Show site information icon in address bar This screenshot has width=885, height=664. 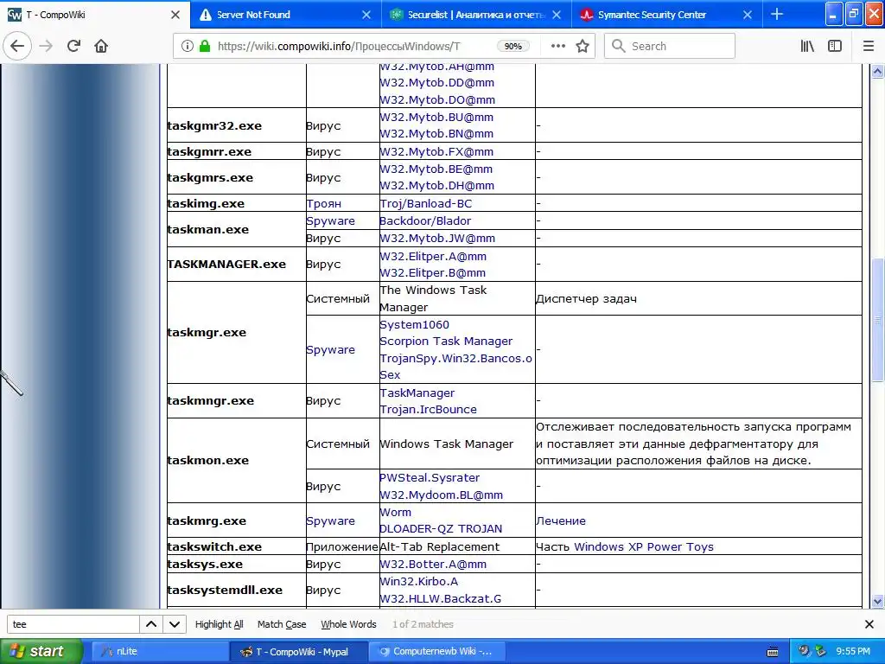(x=187, y=47)
